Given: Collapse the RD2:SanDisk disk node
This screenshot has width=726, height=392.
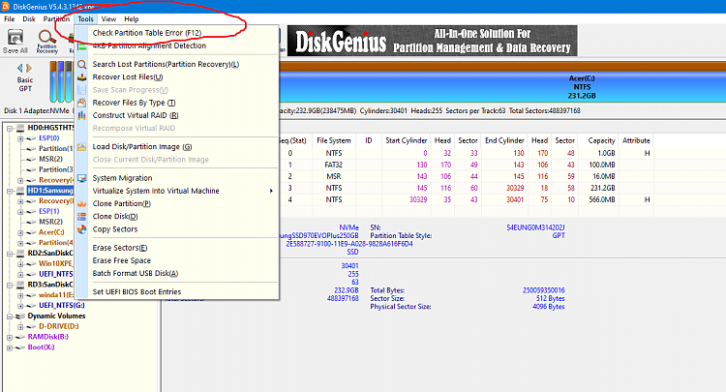Looking at the screenshot, I should click(10, 254).
